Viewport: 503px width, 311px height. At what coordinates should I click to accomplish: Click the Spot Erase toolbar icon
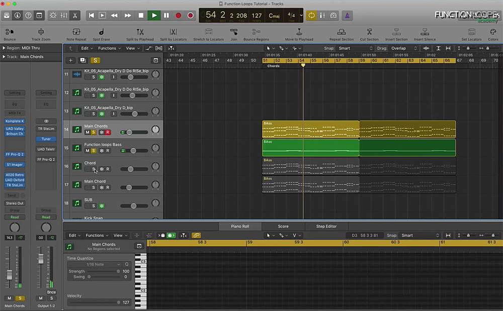pyautogui.click(x=101, y=32)
